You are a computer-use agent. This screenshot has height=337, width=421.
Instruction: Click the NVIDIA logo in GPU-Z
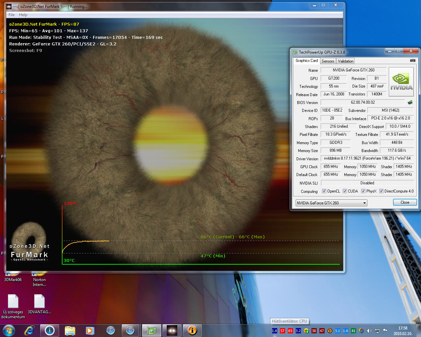(x=401, y=82)
